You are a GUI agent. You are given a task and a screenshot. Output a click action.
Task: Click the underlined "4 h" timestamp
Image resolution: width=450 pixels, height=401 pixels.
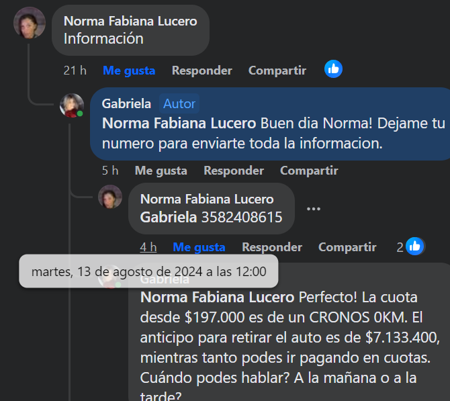click(148, 247)
